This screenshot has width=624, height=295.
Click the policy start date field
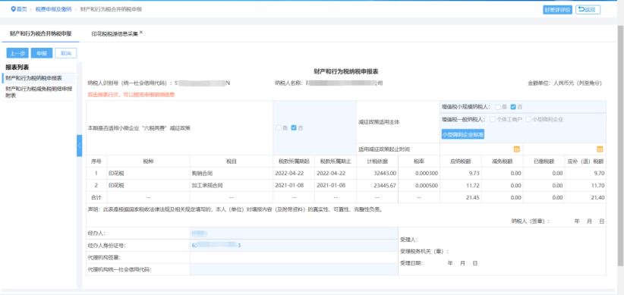click(481, 149)
